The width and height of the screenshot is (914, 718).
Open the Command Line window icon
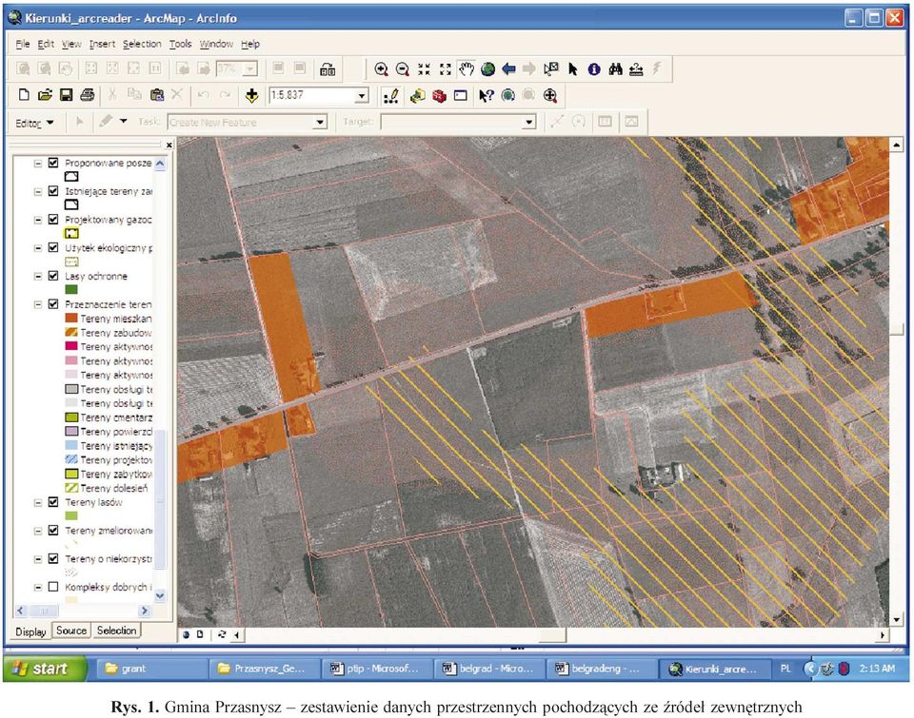pos(461,95)
